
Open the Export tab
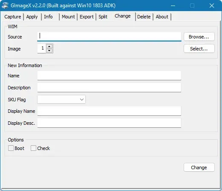(x=86, y=17)
